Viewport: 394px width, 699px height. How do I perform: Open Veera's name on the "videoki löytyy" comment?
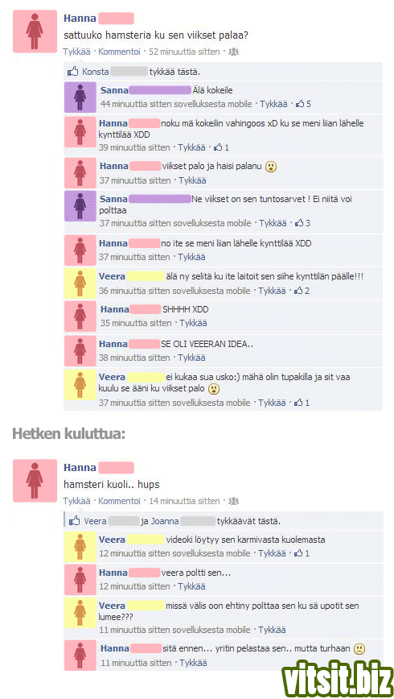tap(113, 540)
